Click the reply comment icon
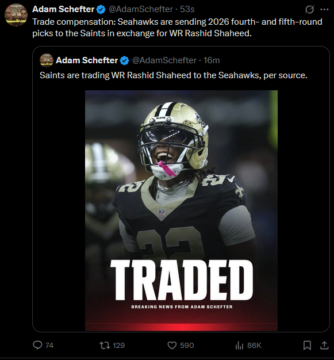 (x=37, y=345)
